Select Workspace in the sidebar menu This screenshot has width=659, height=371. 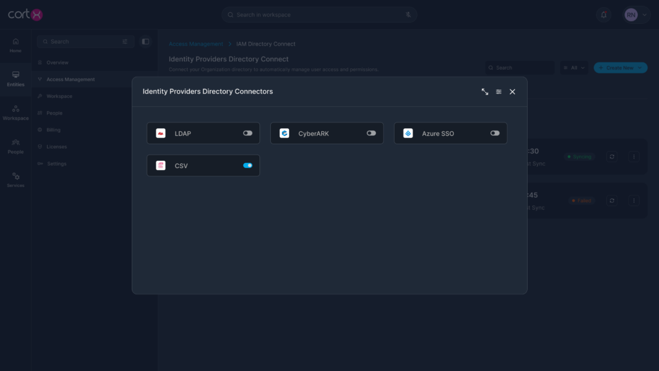coord(59,96)
